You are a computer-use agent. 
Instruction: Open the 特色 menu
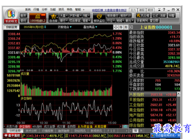pos(70,9)
